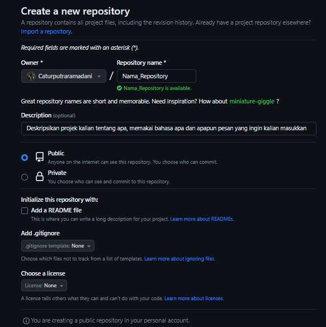The image size is (326, 327).
Task: Click 'Choose which files not to track' text
Action: pos(82,259)
